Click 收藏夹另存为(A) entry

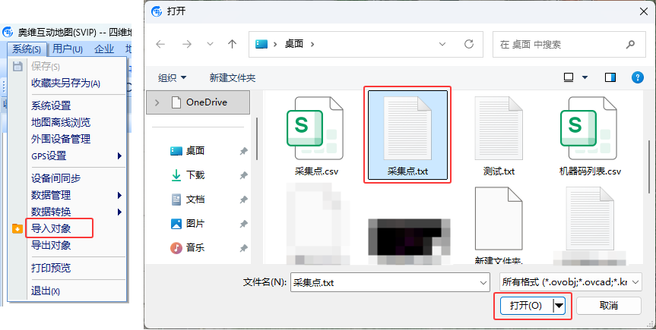click(x=65, y=83)
